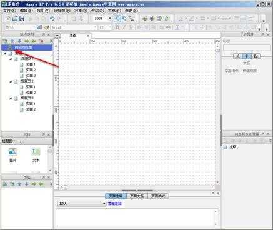Click the style editor icon next to the 默认 style box
The height and width of the screenshot is (230, 273).
click(x=39, y=27)
